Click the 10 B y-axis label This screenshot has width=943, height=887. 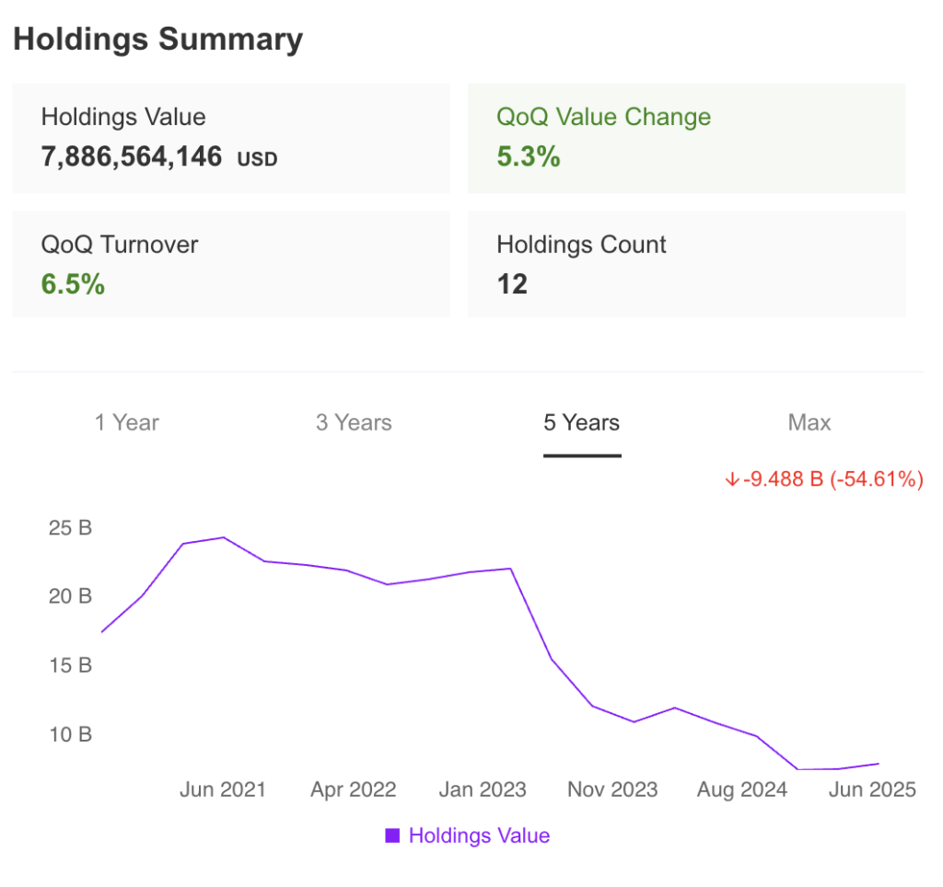pos(70,734)
